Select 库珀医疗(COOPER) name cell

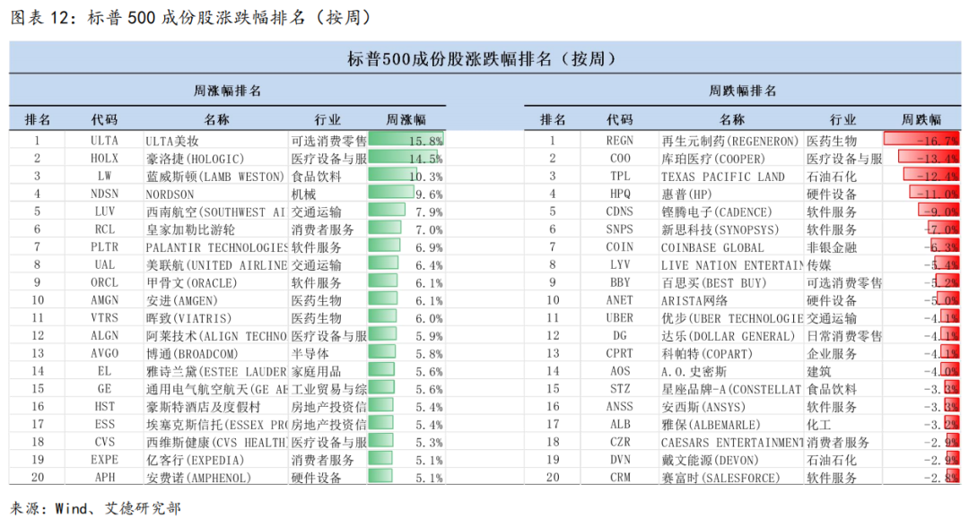coord(712,159)
